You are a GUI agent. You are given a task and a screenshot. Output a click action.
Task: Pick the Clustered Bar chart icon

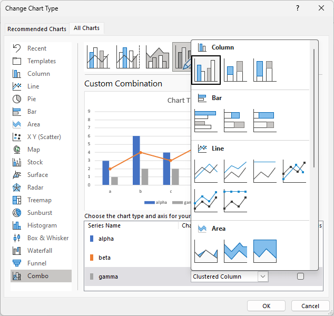tap(206, 121)
